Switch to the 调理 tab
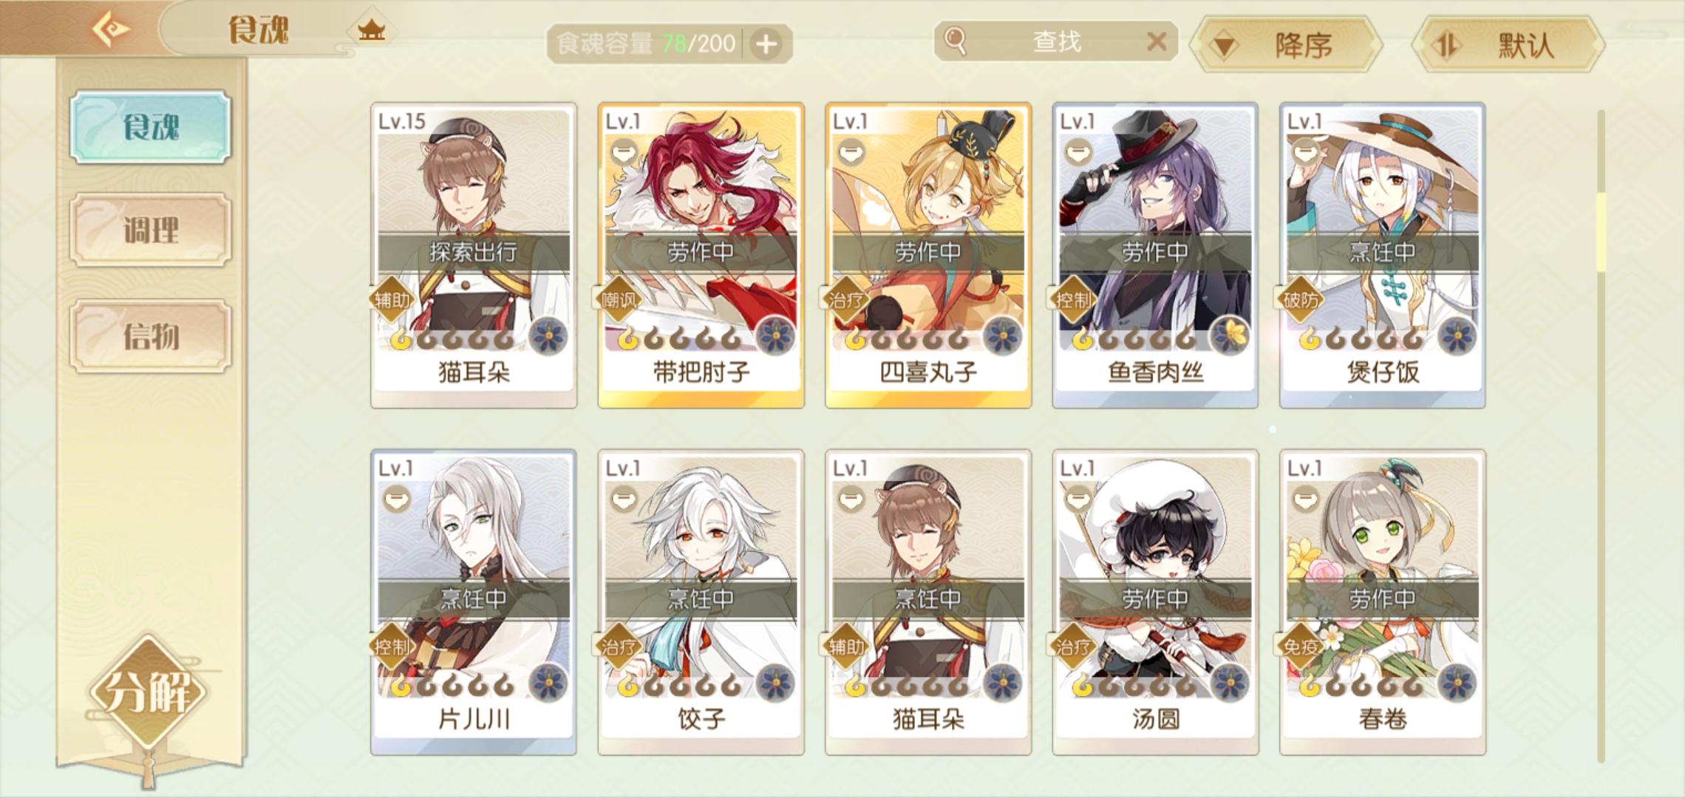Image resolution: width=1685 pixels, height=798 pixels. click(151, 231)
